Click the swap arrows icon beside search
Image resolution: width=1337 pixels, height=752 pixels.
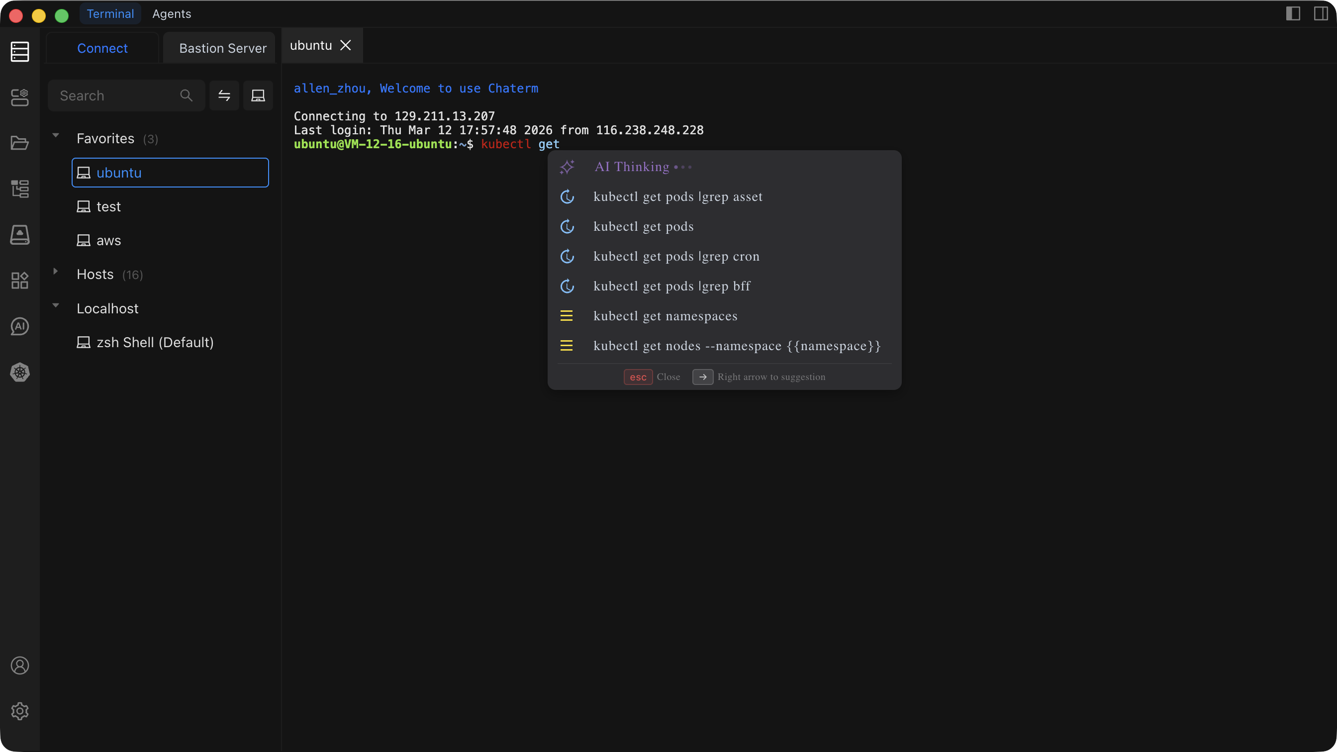224,95
